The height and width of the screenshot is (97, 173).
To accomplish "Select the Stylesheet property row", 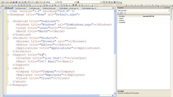I will click(x=144, y=22).
